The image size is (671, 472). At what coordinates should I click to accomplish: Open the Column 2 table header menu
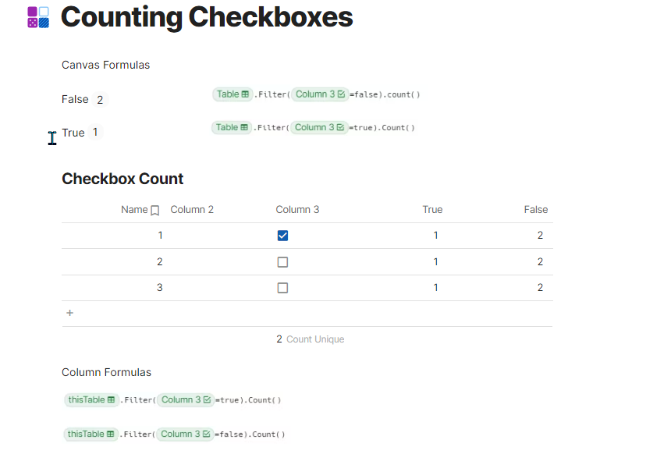pyautogui.click(x=192, y=210)
